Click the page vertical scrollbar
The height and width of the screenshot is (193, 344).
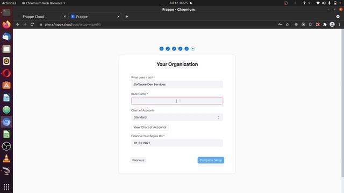point(342,103)
